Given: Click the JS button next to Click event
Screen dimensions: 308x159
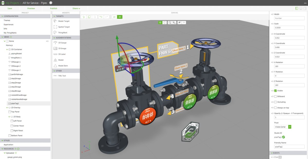Looking at the screenshot, I should click(280, 157).
